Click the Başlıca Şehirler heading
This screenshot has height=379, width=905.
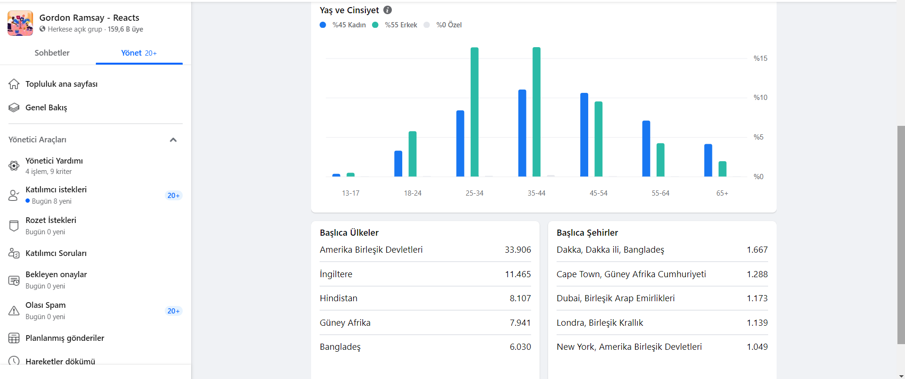pyautogui.click(x=587, y=233)
